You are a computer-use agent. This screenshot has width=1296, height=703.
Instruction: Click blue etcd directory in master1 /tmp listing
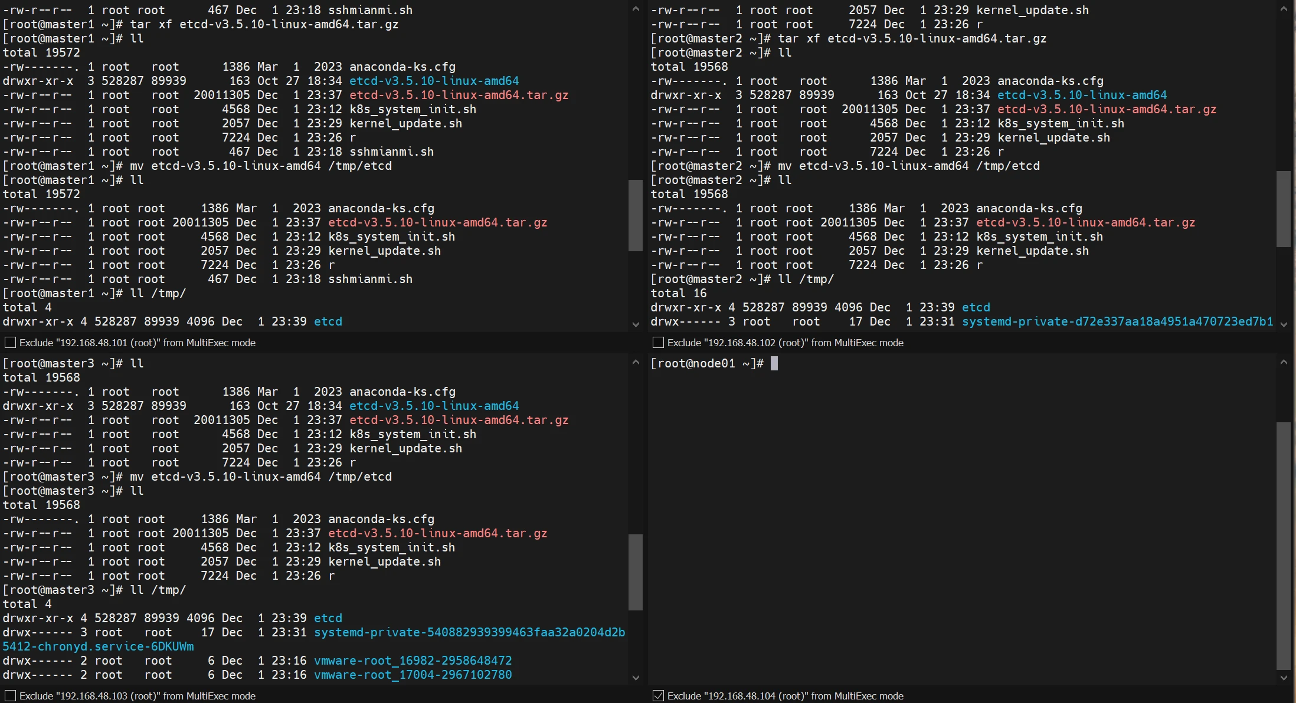[328, 321]
